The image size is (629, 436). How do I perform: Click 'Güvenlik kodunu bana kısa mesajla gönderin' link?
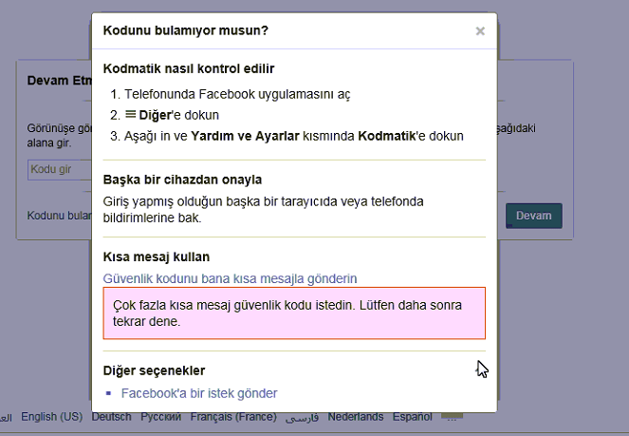[230, 278]
